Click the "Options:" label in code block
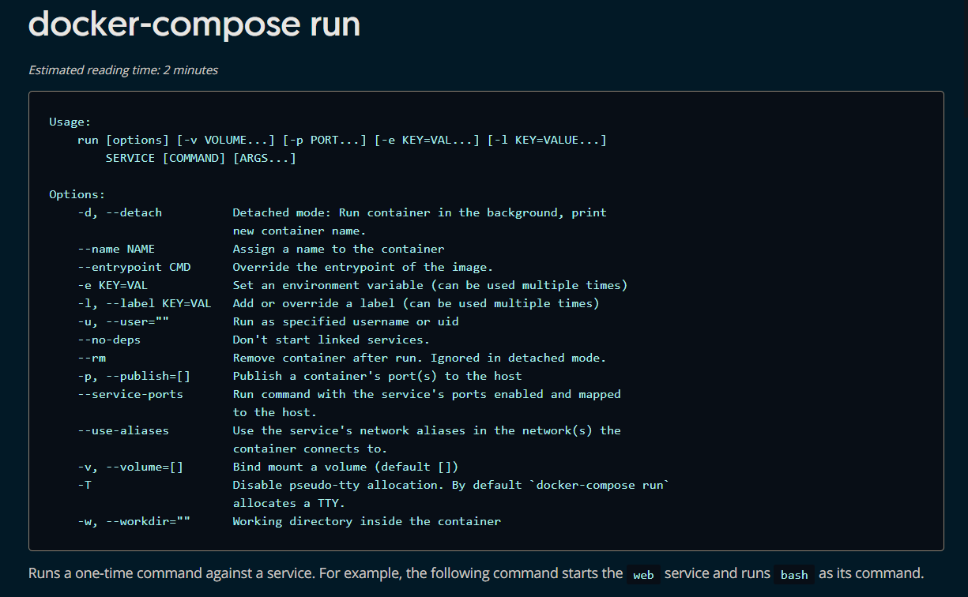 pos(77,194)
